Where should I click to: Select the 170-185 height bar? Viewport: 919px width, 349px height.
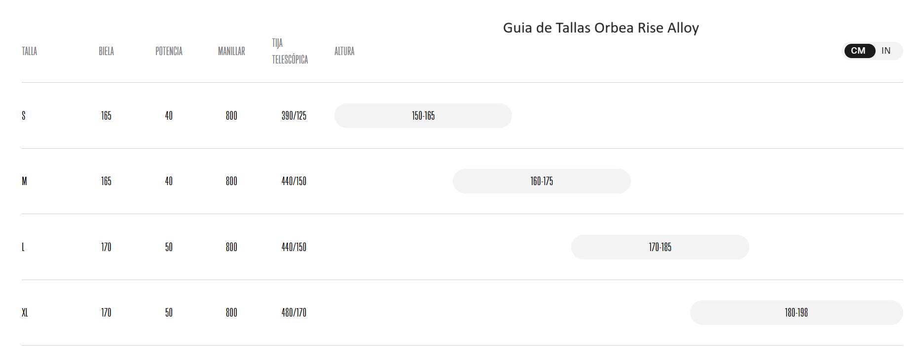[x=660, y=247]
